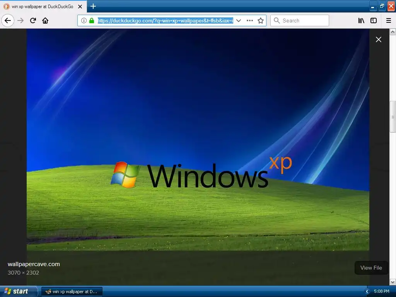Click the page scrollbar up arrow
396x297 pixels.
pyautogui.click(x=393, y=32)
